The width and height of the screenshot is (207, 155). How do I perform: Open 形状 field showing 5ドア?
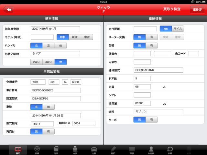pos(55,54)
